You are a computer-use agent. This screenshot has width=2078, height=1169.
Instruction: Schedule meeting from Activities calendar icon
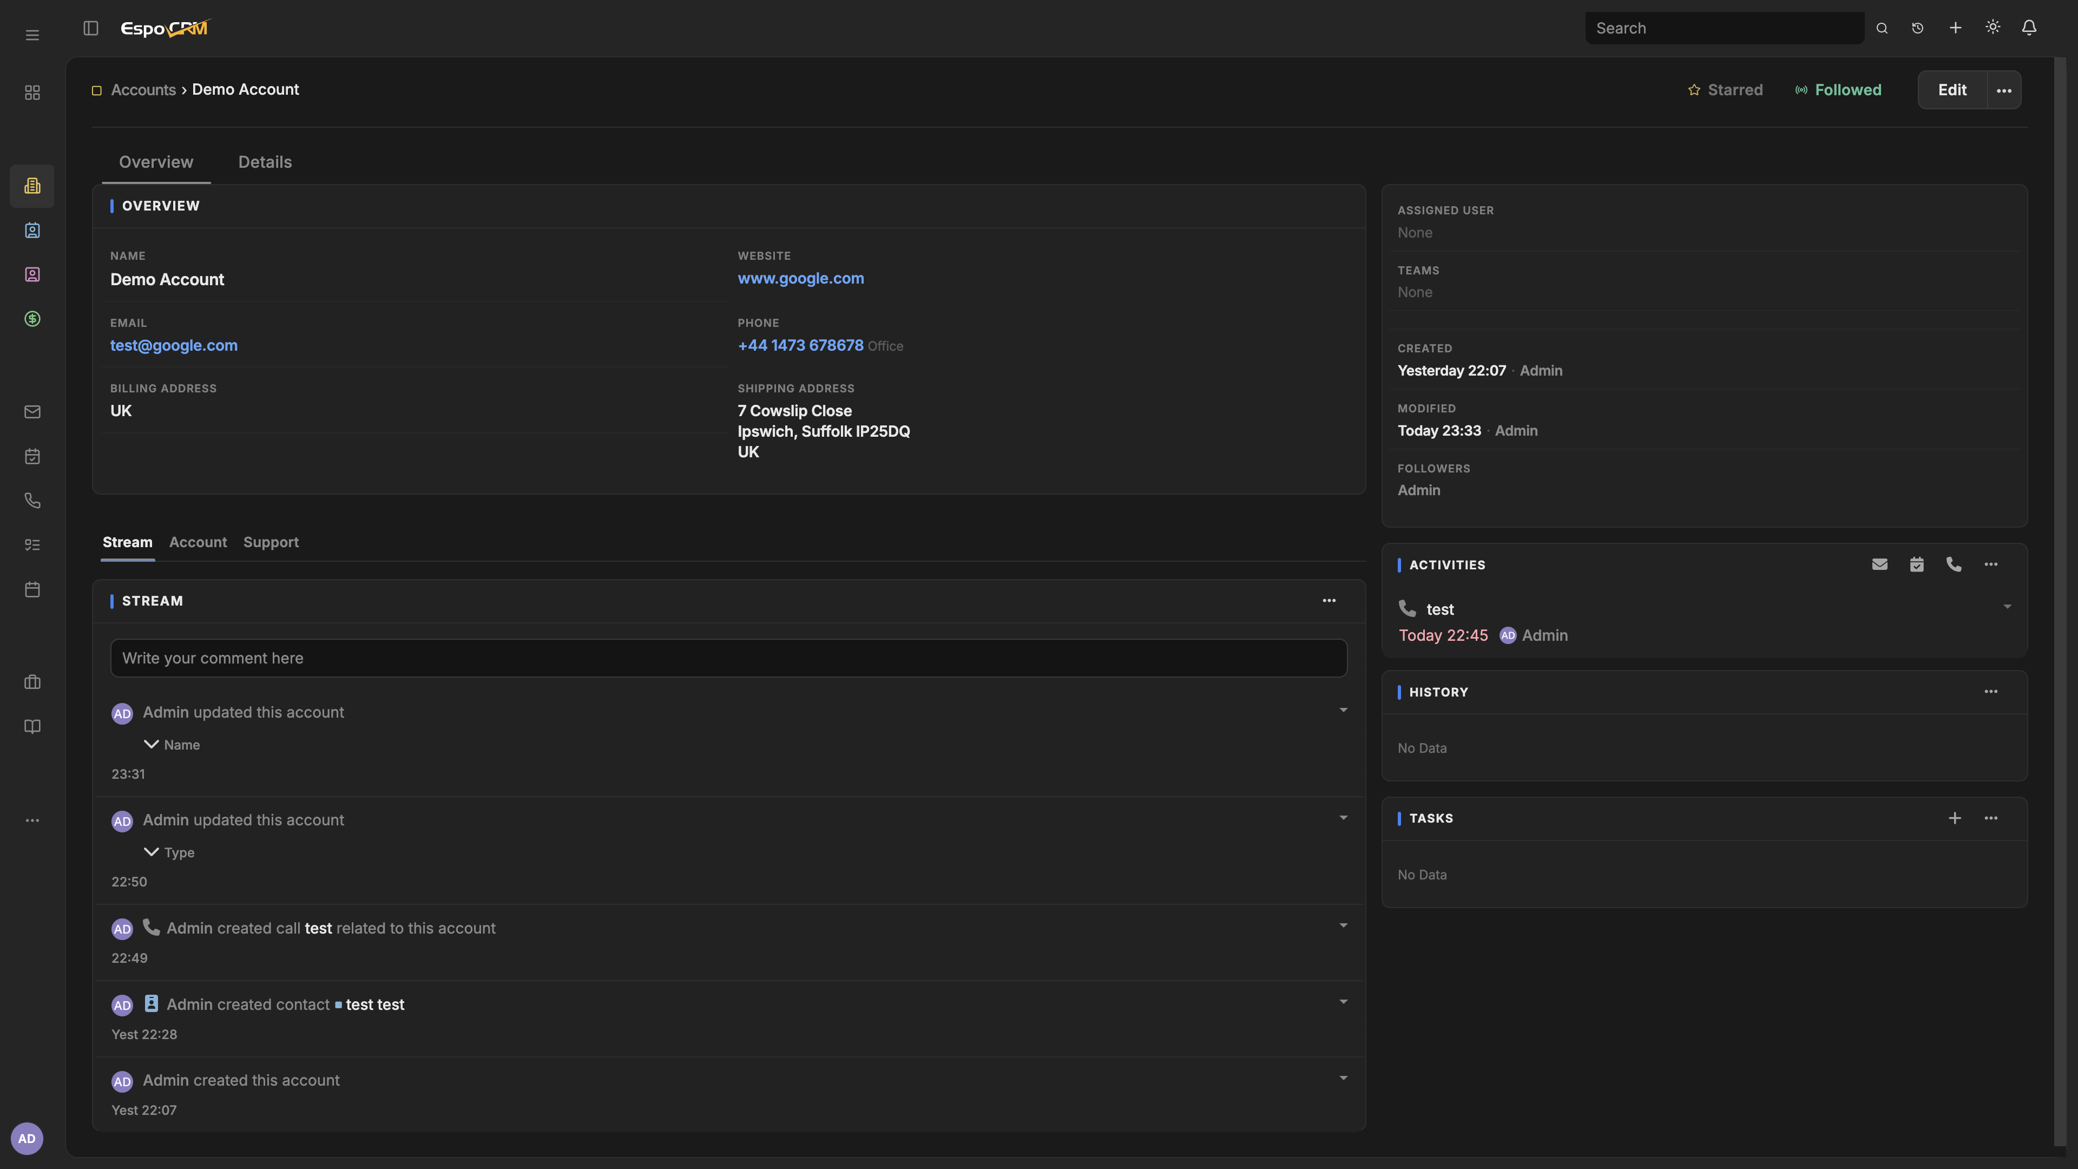1917,564
